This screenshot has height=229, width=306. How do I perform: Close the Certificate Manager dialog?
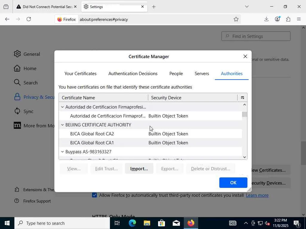coord(245,56)
